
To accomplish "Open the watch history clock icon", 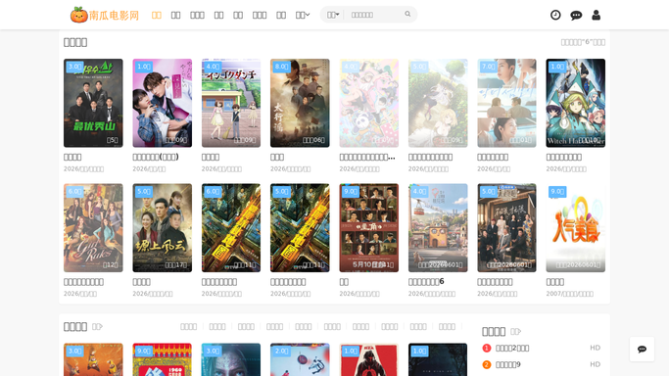I will [x=555, y=15].
